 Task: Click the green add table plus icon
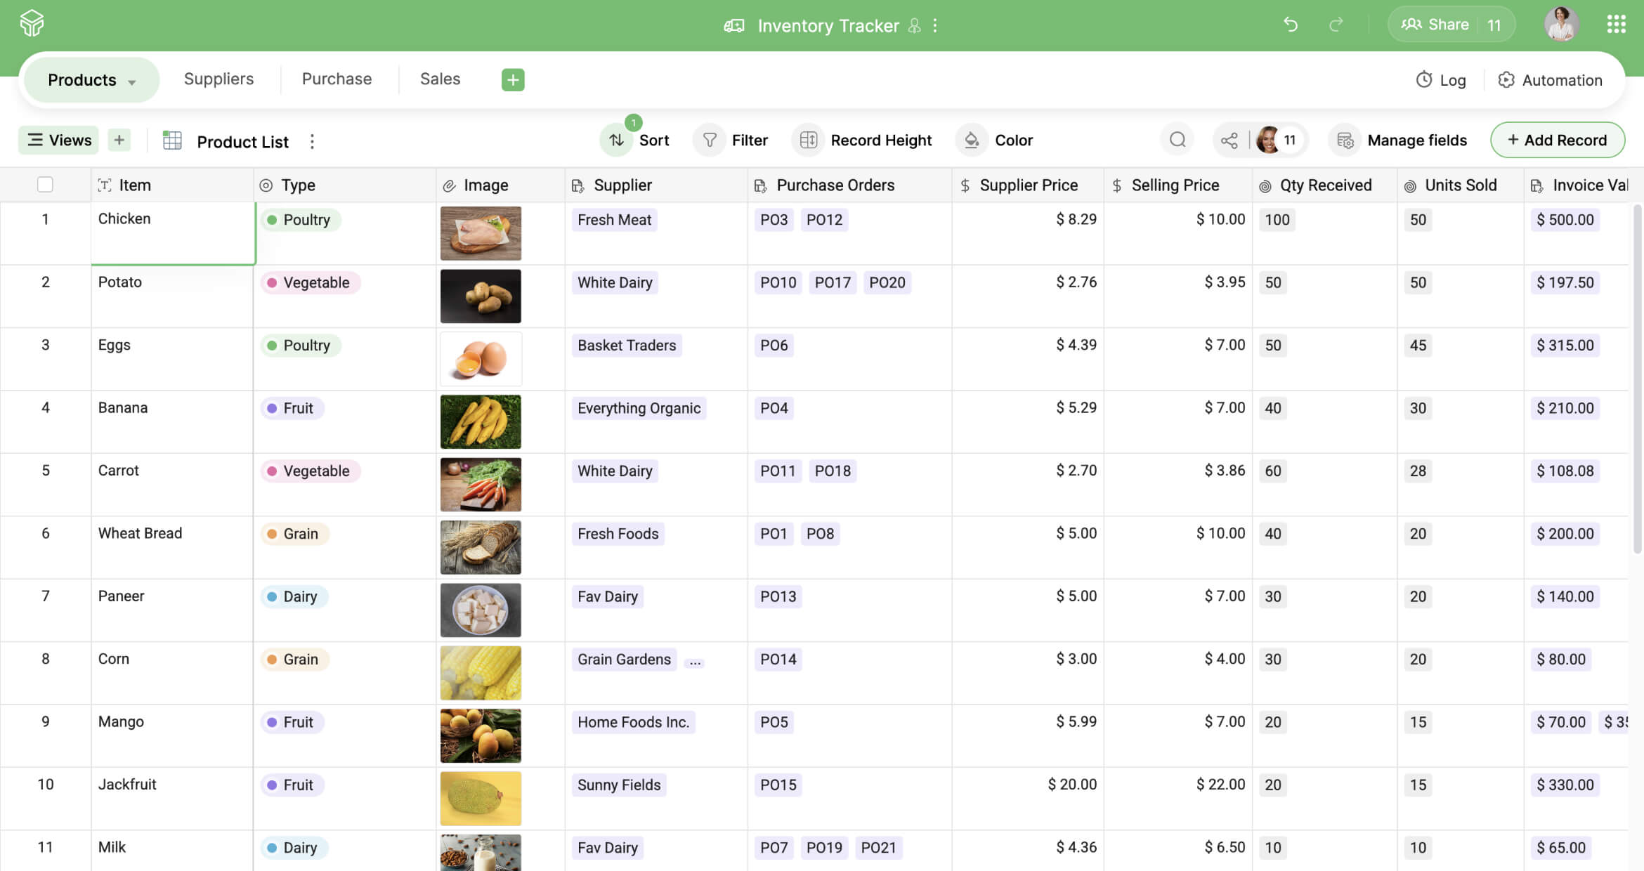click(513, 79)
